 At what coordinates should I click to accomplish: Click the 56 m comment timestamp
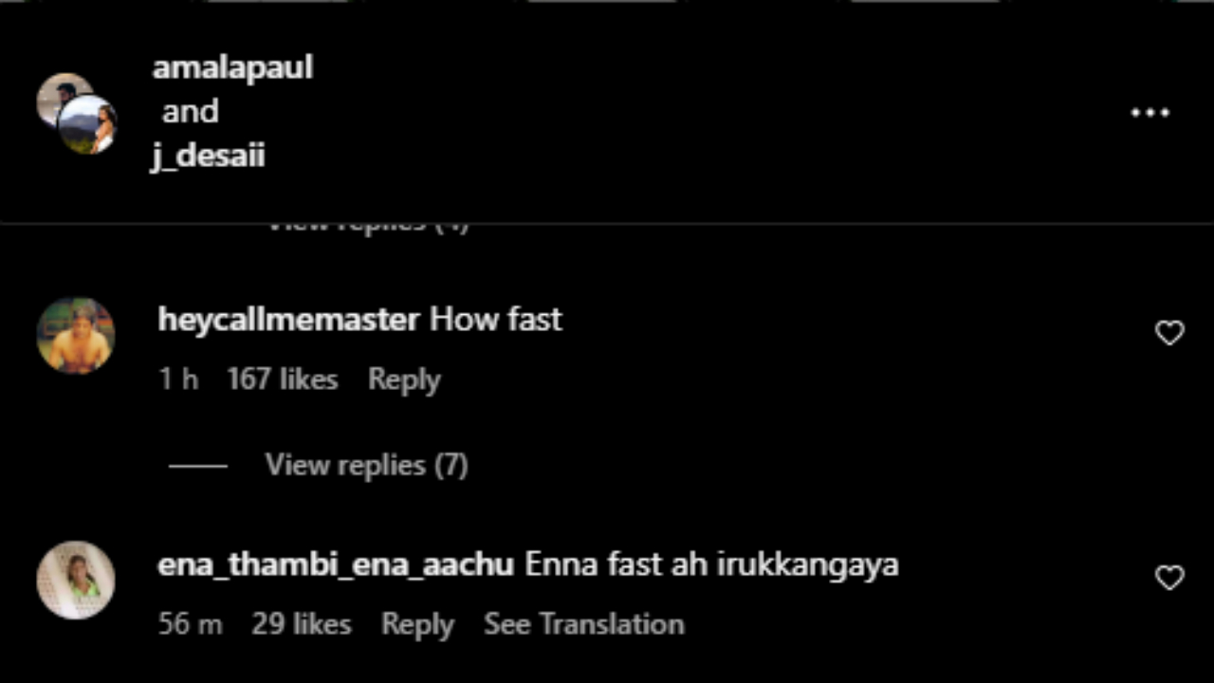coord(191,624)
